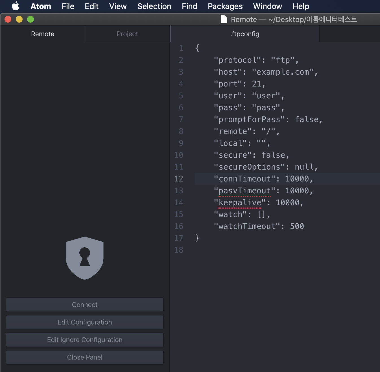The width and height of the screenshot is (380, 372).
Task: Open the View menu
Action: click(118, 6)
